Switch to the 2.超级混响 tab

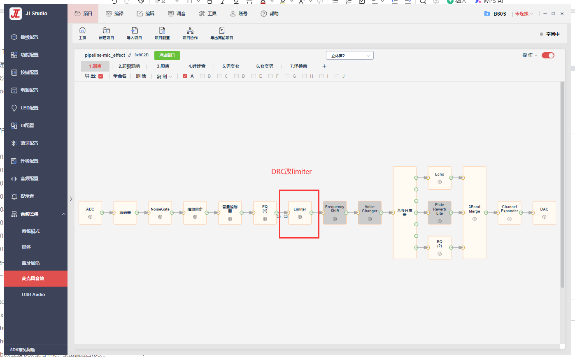[x=129, y=66]
